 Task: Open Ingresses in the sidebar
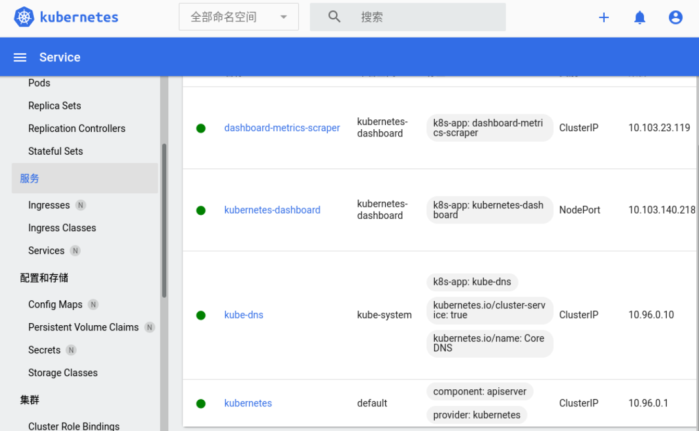(49, 205)
